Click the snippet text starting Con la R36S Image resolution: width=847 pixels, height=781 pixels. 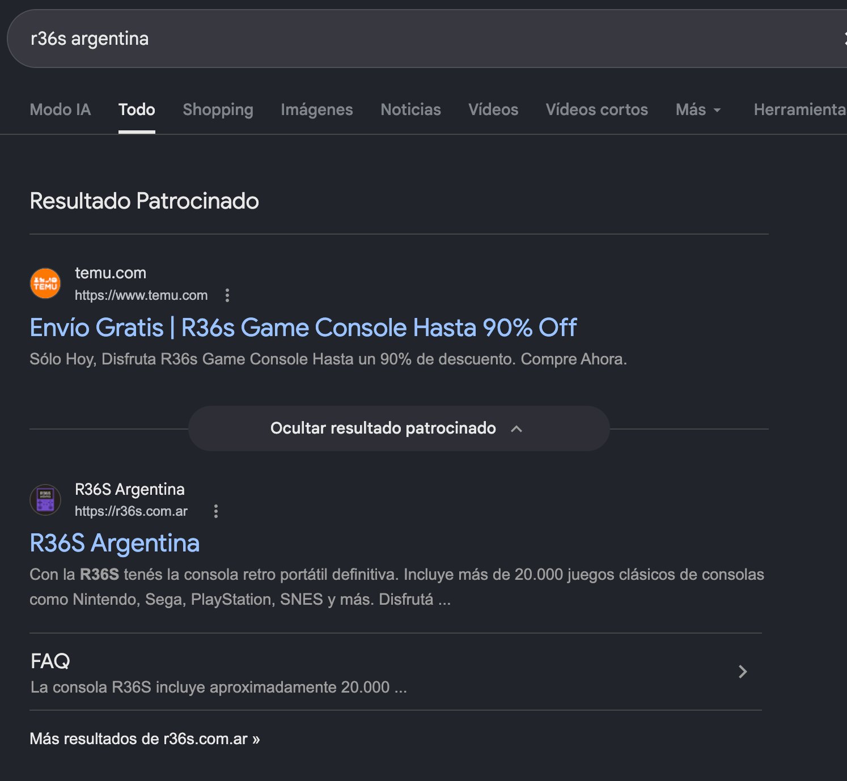397,587
